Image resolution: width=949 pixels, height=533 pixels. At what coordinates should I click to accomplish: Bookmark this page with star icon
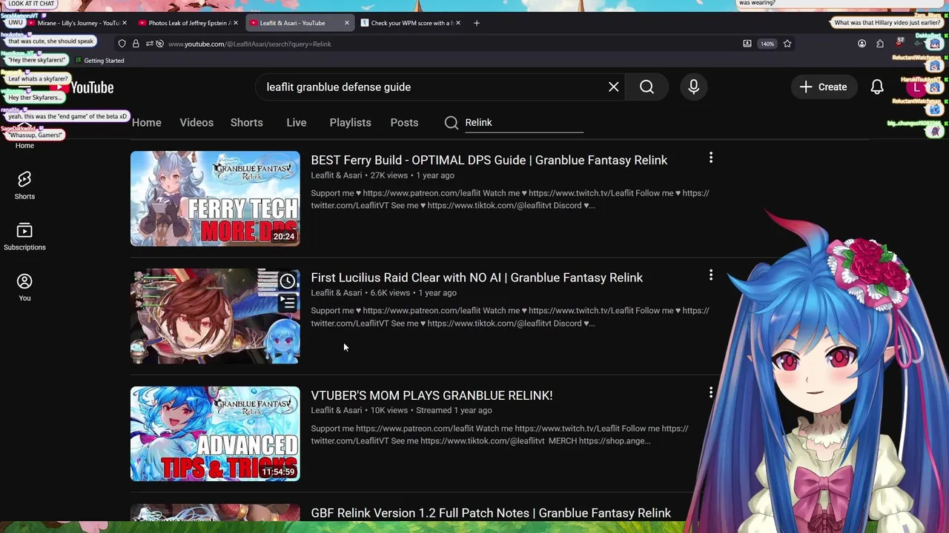tap(787, 44)
